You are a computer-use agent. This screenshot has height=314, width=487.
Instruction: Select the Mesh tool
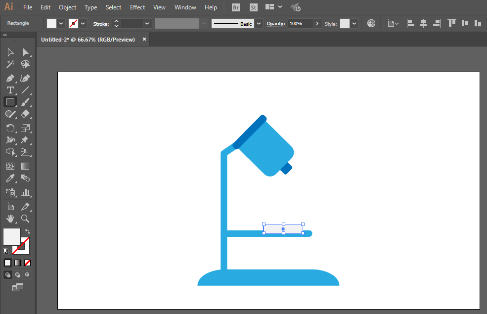point(10,166)
